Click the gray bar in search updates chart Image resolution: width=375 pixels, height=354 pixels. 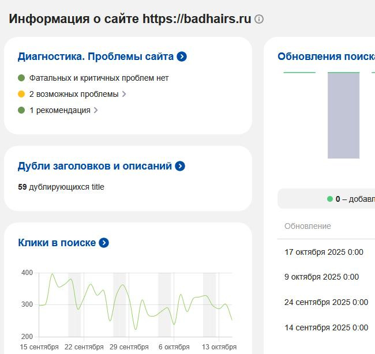coord(343,115)
